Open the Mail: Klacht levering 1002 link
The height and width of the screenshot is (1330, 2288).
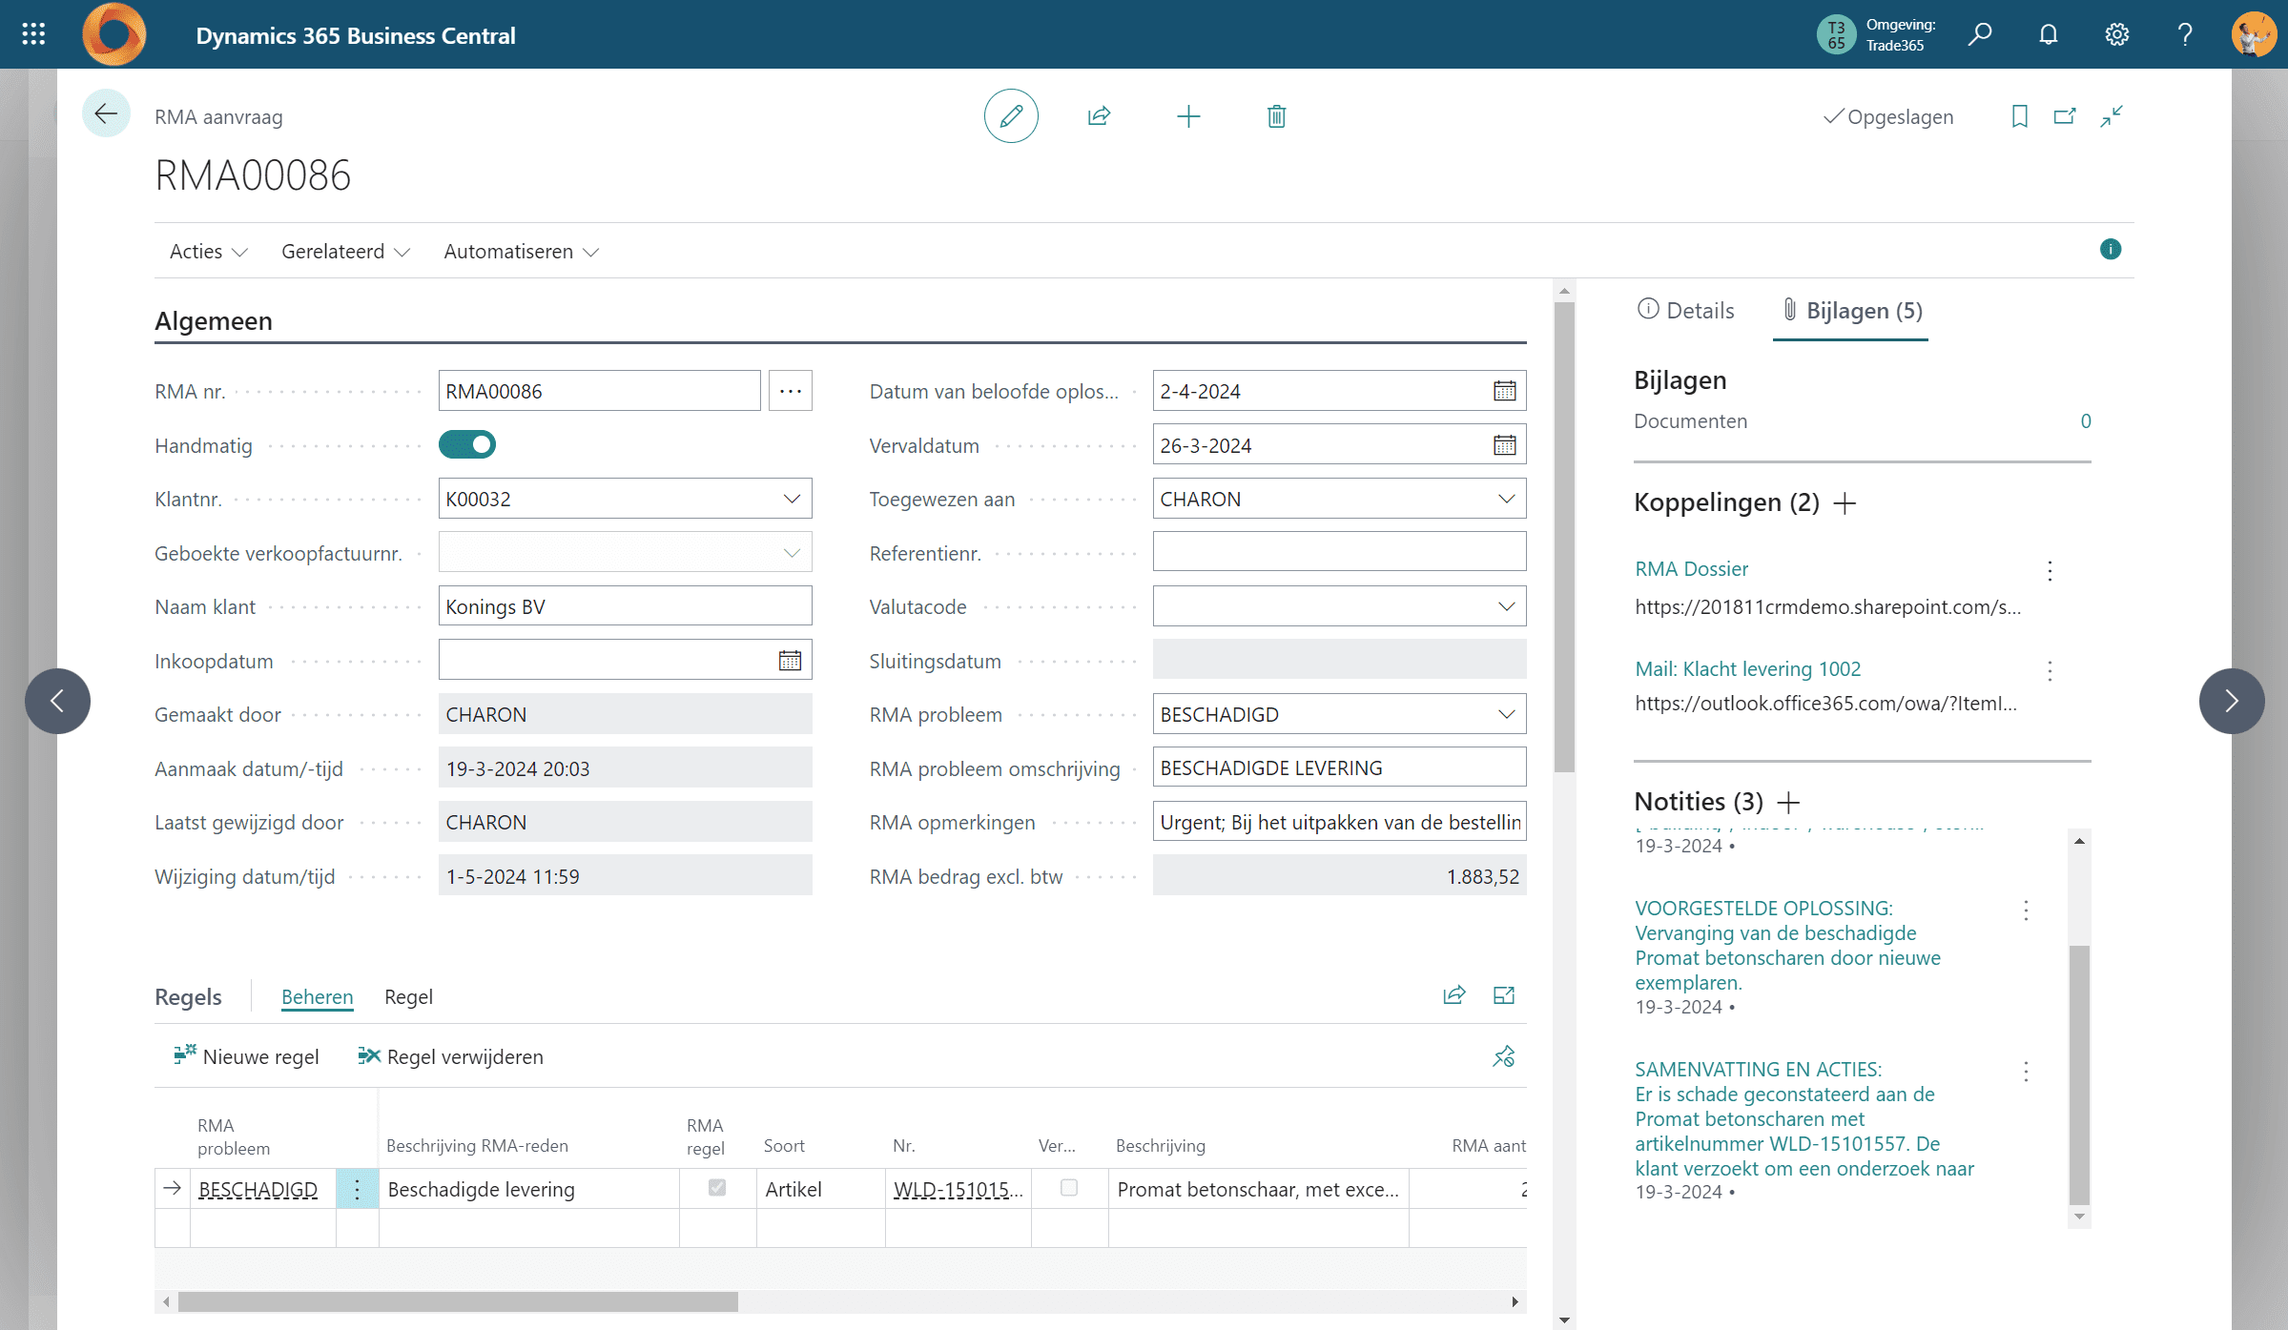coord(1747,669)
